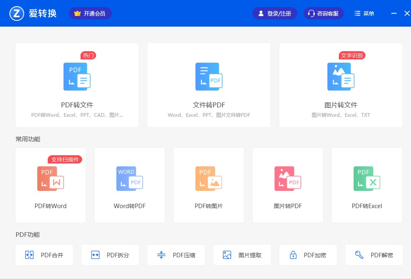Image resolution: width=411 pixels, height=279 pixels.
Task: Open the PDF转Word tool icon
Action: coord(50,178)
